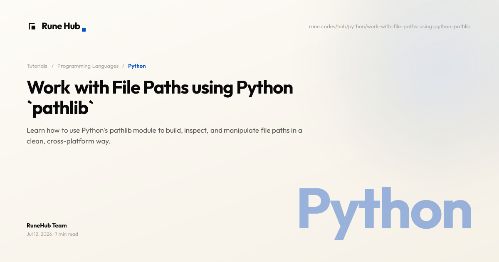Go to Tutorials breadcrumb
The image size is (499, 262).
coord(37,66)
